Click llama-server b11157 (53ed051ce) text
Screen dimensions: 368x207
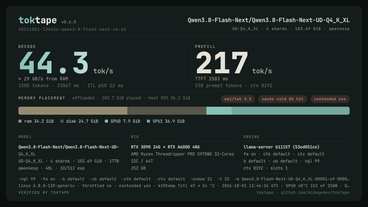pos(282,147)
